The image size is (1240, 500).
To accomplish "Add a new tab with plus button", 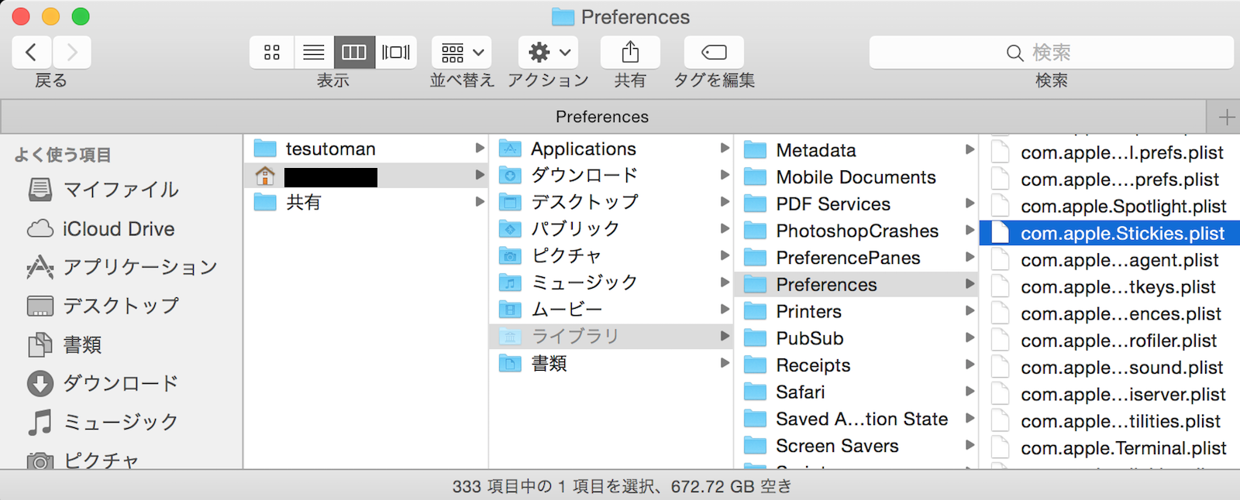I will pyautogui.click(x=1226, y=118).
